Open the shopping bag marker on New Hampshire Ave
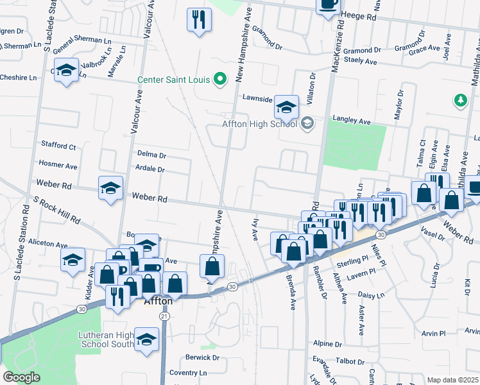 (212, 267)
